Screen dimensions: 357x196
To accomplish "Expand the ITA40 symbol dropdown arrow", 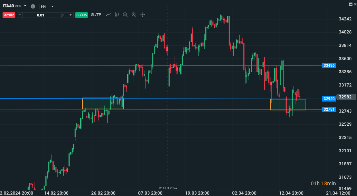I will [x=25, y=6].
